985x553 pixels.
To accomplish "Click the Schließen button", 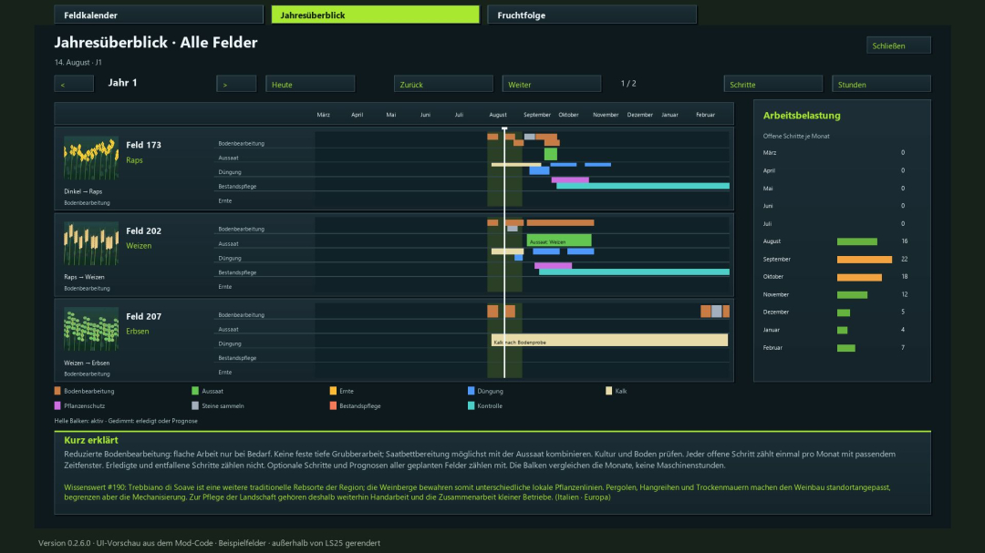I will pyautogui.click(x=898, y=46).
